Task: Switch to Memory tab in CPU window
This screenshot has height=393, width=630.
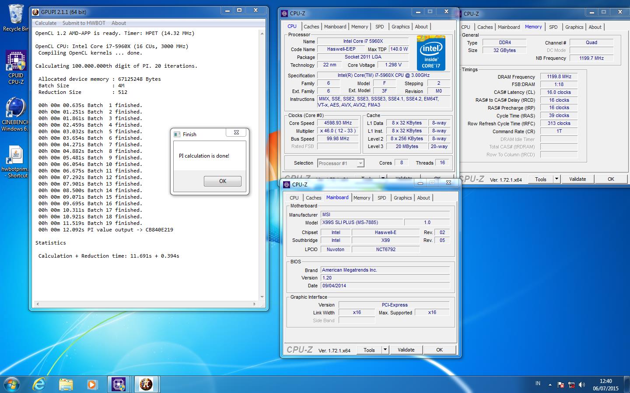Action: click(360, 27)
